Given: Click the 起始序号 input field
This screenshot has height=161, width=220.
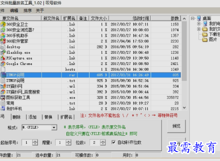Looking at the screenshot, I should click(x=27, y=142).
